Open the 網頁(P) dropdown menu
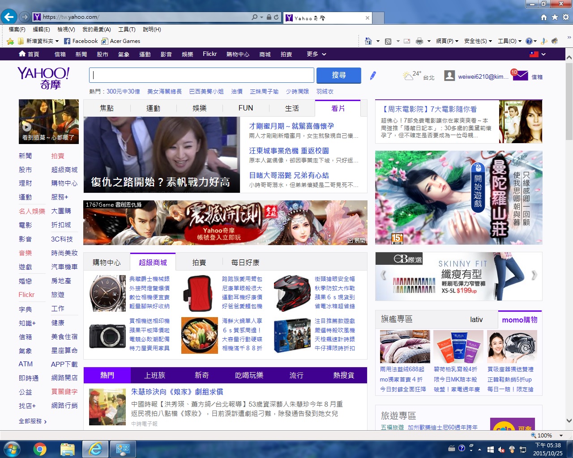 447,41
